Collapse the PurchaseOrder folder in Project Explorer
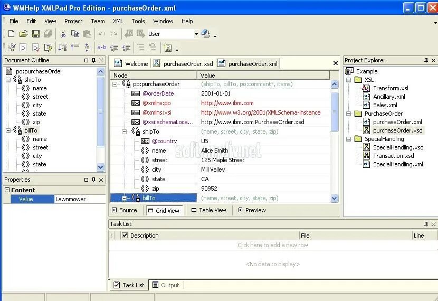 pyautogui.click(x=348, y=114)
